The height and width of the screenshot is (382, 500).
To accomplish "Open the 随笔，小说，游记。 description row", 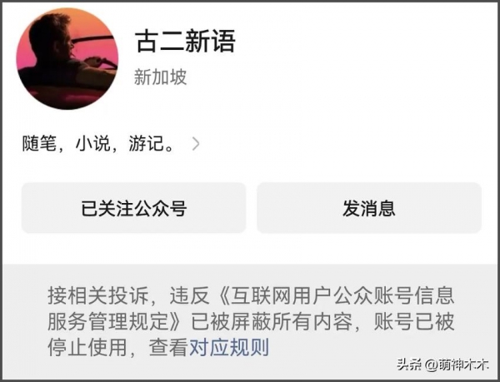I will (111, 144).
